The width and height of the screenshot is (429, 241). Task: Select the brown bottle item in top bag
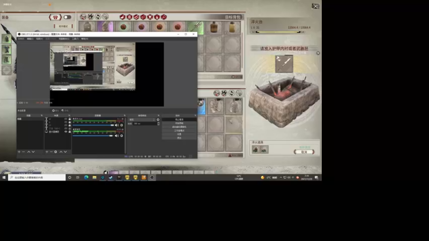(x=214, y=28)
